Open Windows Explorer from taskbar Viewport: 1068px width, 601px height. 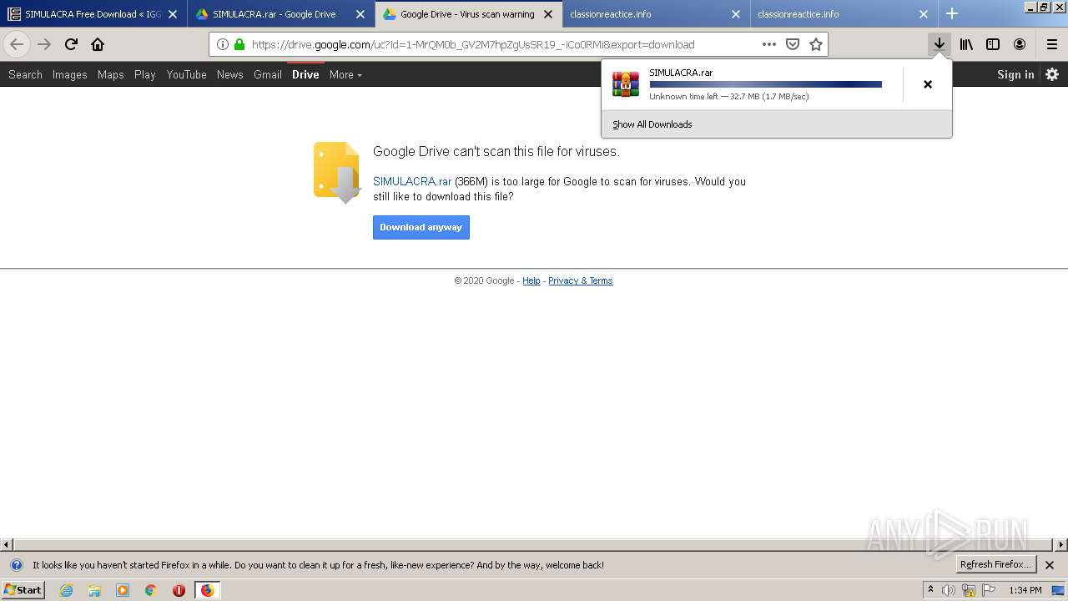94,590
